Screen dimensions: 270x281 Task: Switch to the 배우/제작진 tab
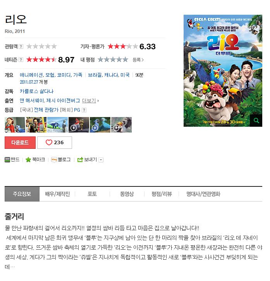pyautogui.click(x=57, y=194)
